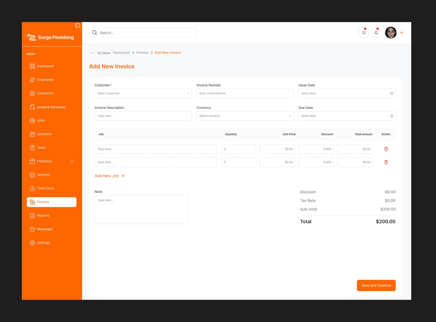Delete the first job row
This screenshot has width=436, height=322.
click(x=386, y=149)
